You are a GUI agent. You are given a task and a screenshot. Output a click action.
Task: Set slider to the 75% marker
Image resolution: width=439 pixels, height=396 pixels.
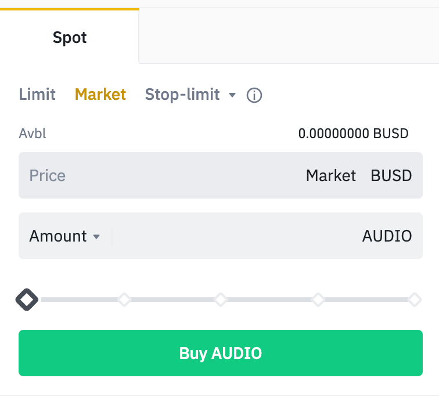tap(318, 300)
